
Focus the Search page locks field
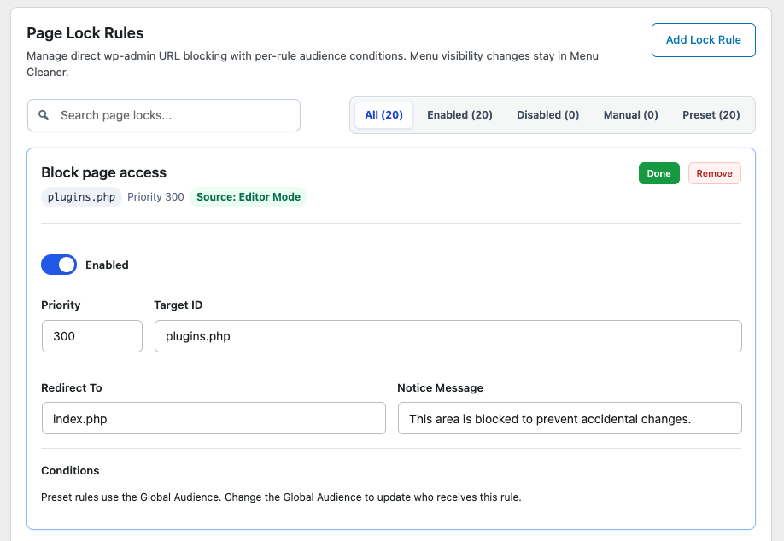click(x=164, y=115)
